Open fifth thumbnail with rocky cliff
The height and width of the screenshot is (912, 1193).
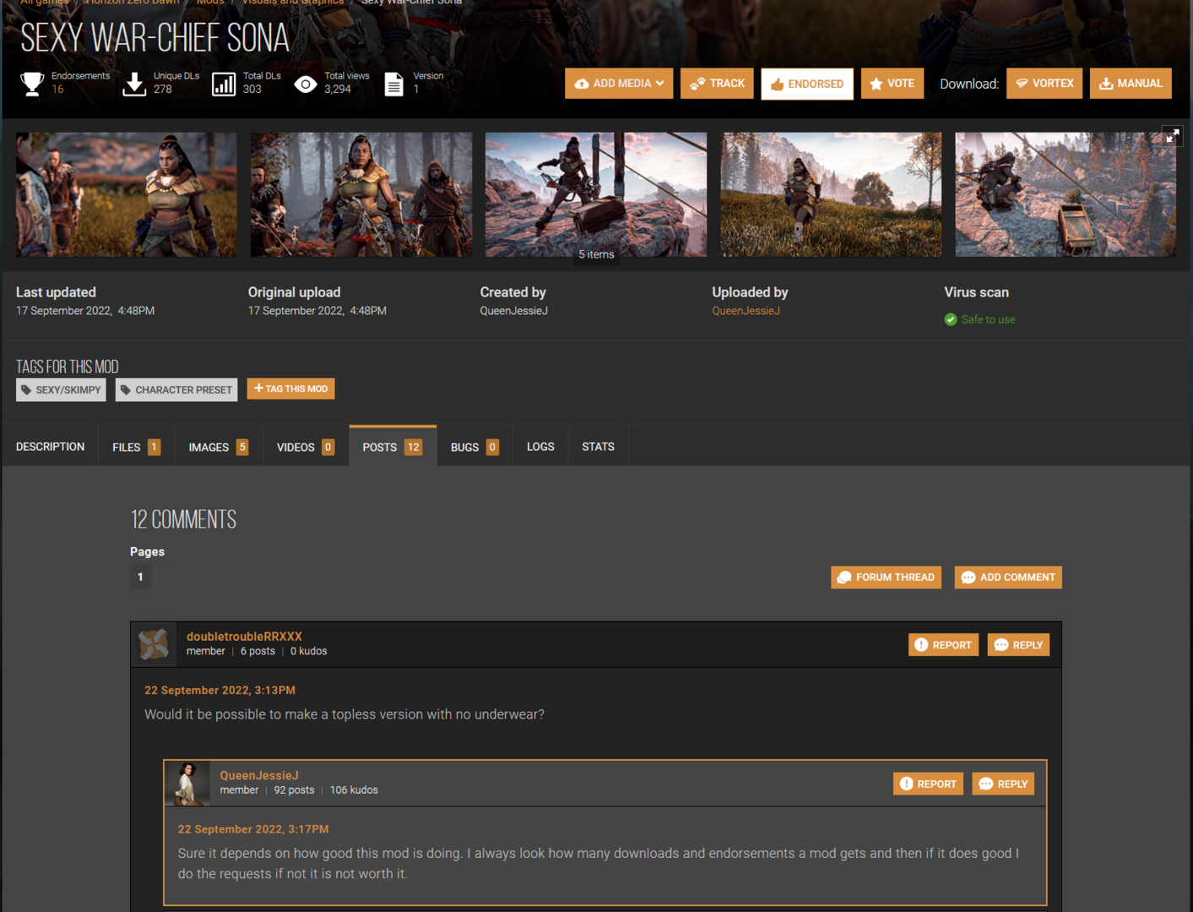coord(1066,194)
